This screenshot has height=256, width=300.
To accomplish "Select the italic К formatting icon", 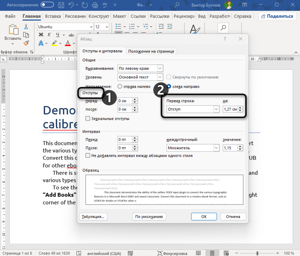I will click(x=49, y=35).
